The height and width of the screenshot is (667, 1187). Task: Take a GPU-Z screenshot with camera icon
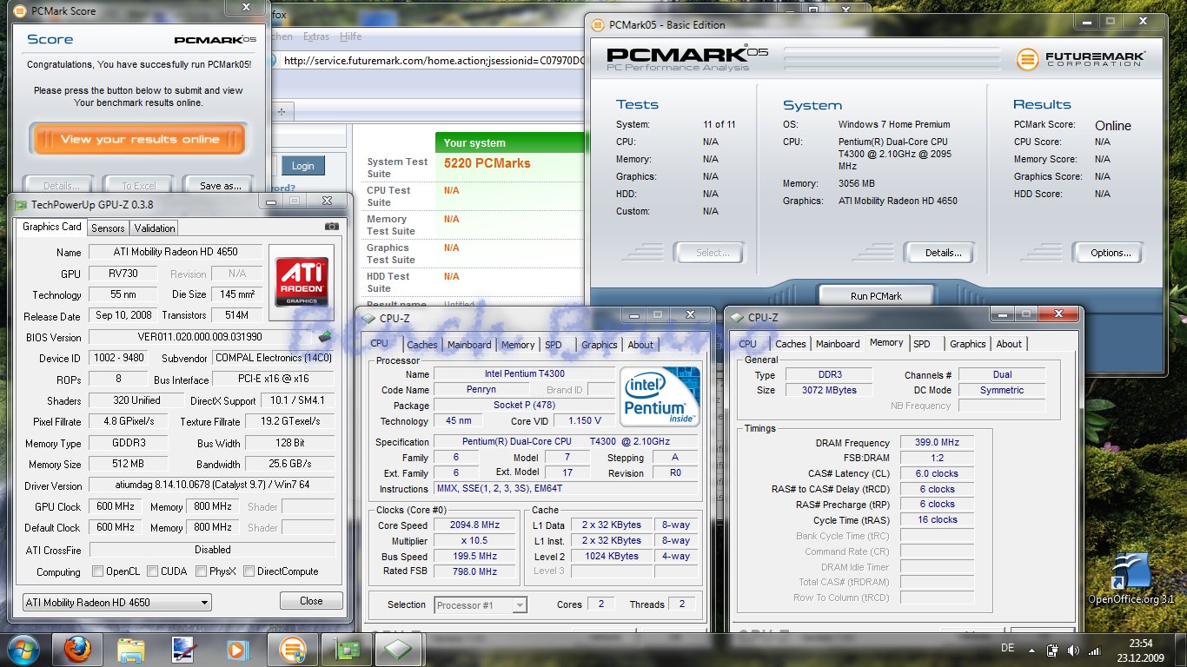[x=331, y=227]
